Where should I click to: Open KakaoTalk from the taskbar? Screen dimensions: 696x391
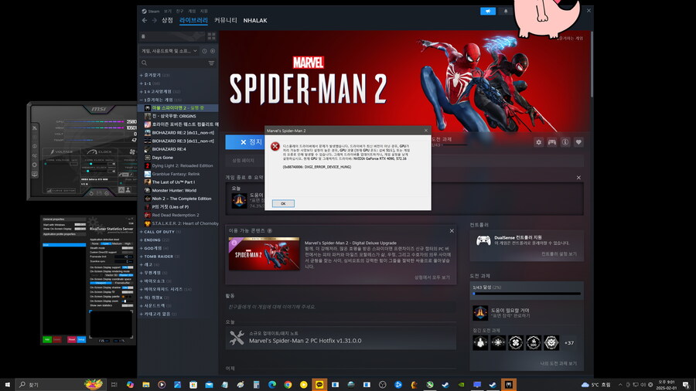pyautogui.click(x=318, y=384)
